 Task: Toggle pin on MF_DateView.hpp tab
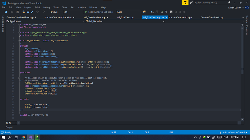(x=163, y=17)
